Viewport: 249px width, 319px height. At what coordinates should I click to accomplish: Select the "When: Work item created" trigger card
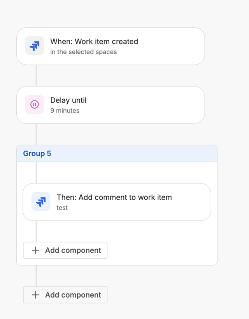coord(110,46)
